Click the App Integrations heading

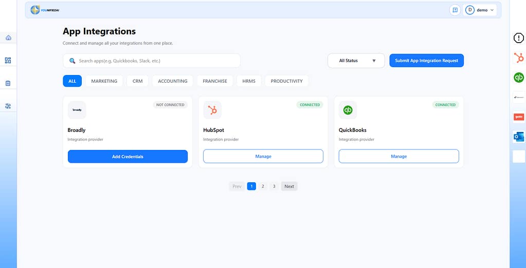coord(99,31)
